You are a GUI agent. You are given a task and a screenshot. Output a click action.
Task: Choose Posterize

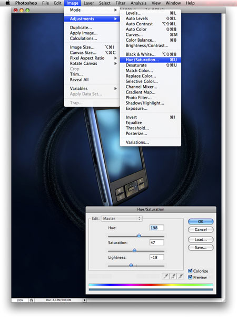click(x=151, y=134)
